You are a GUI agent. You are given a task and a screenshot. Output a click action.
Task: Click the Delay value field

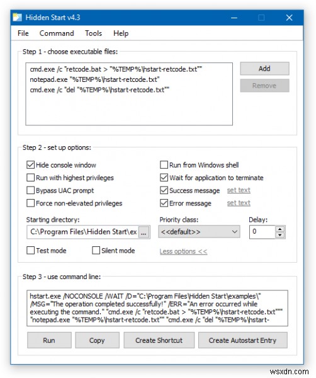(262, 232)
